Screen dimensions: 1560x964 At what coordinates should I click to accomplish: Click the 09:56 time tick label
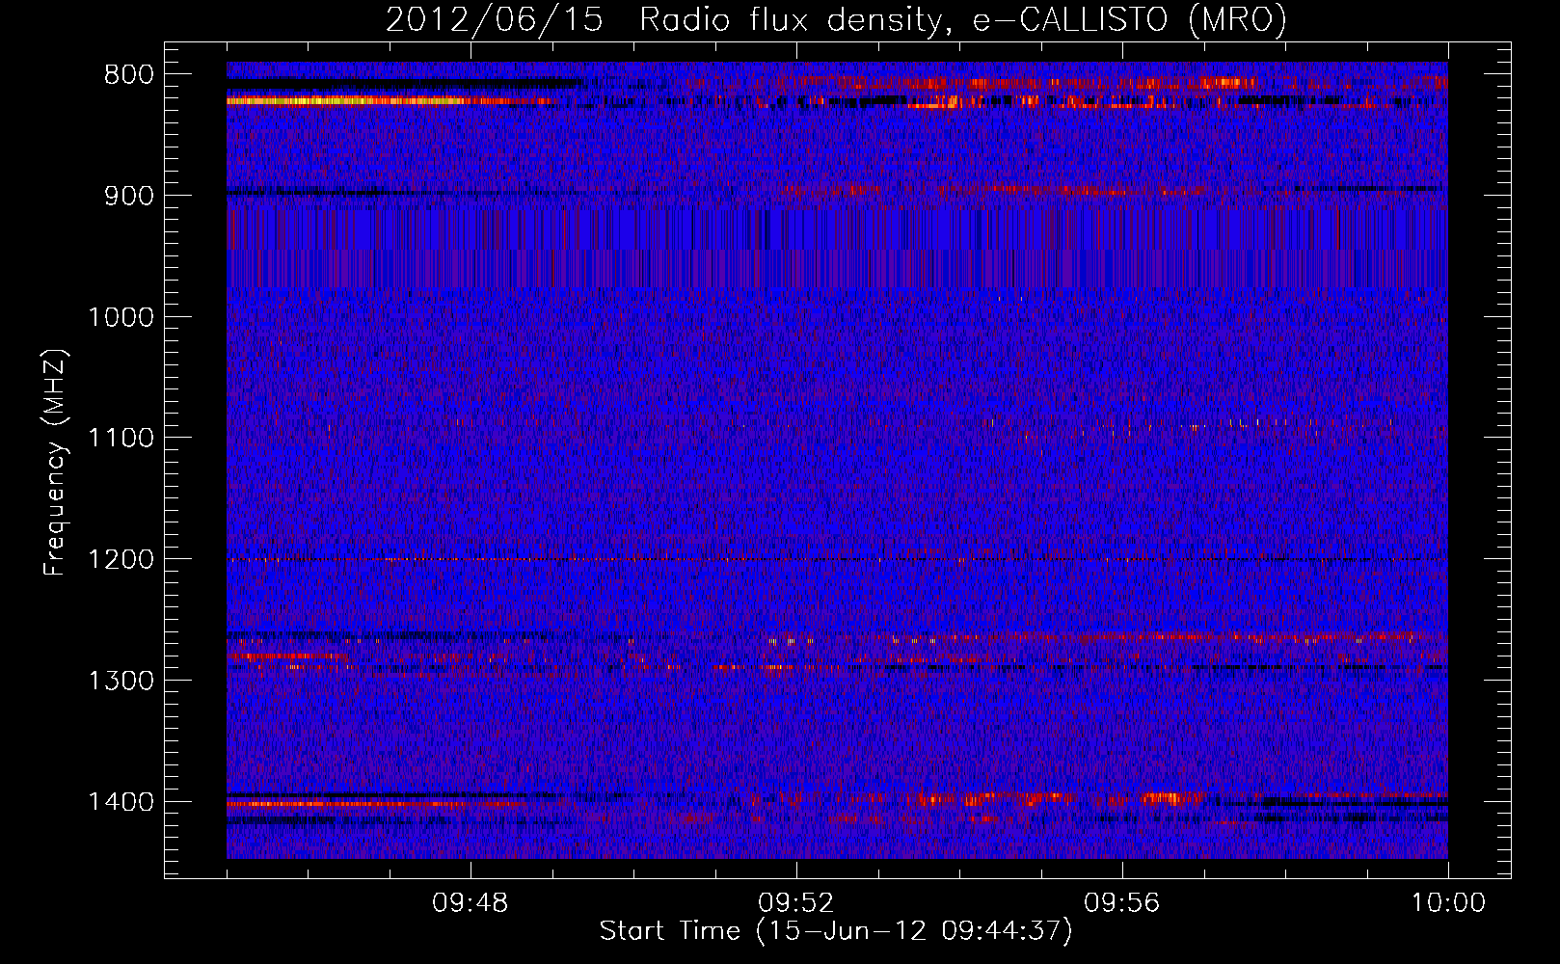pyautogui.click(x=1122, y=903)
